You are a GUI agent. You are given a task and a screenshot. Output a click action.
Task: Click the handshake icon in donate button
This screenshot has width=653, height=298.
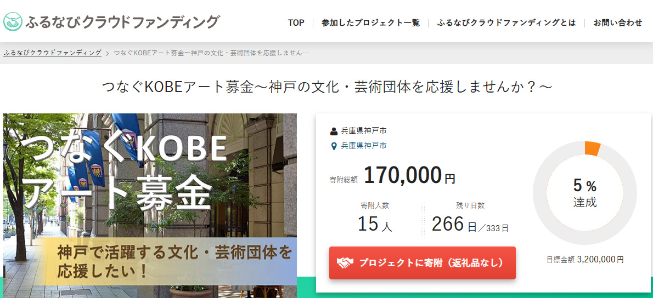click(345, 263)
